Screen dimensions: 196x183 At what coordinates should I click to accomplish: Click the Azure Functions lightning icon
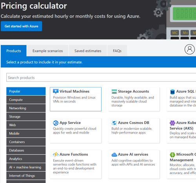coord(56,154)
